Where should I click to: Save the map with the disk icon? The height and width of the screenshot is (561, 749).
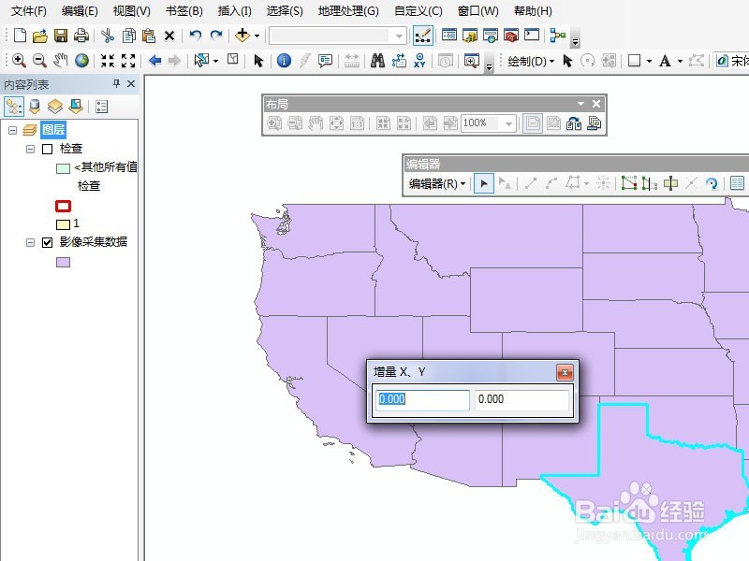tap(61, 36)
